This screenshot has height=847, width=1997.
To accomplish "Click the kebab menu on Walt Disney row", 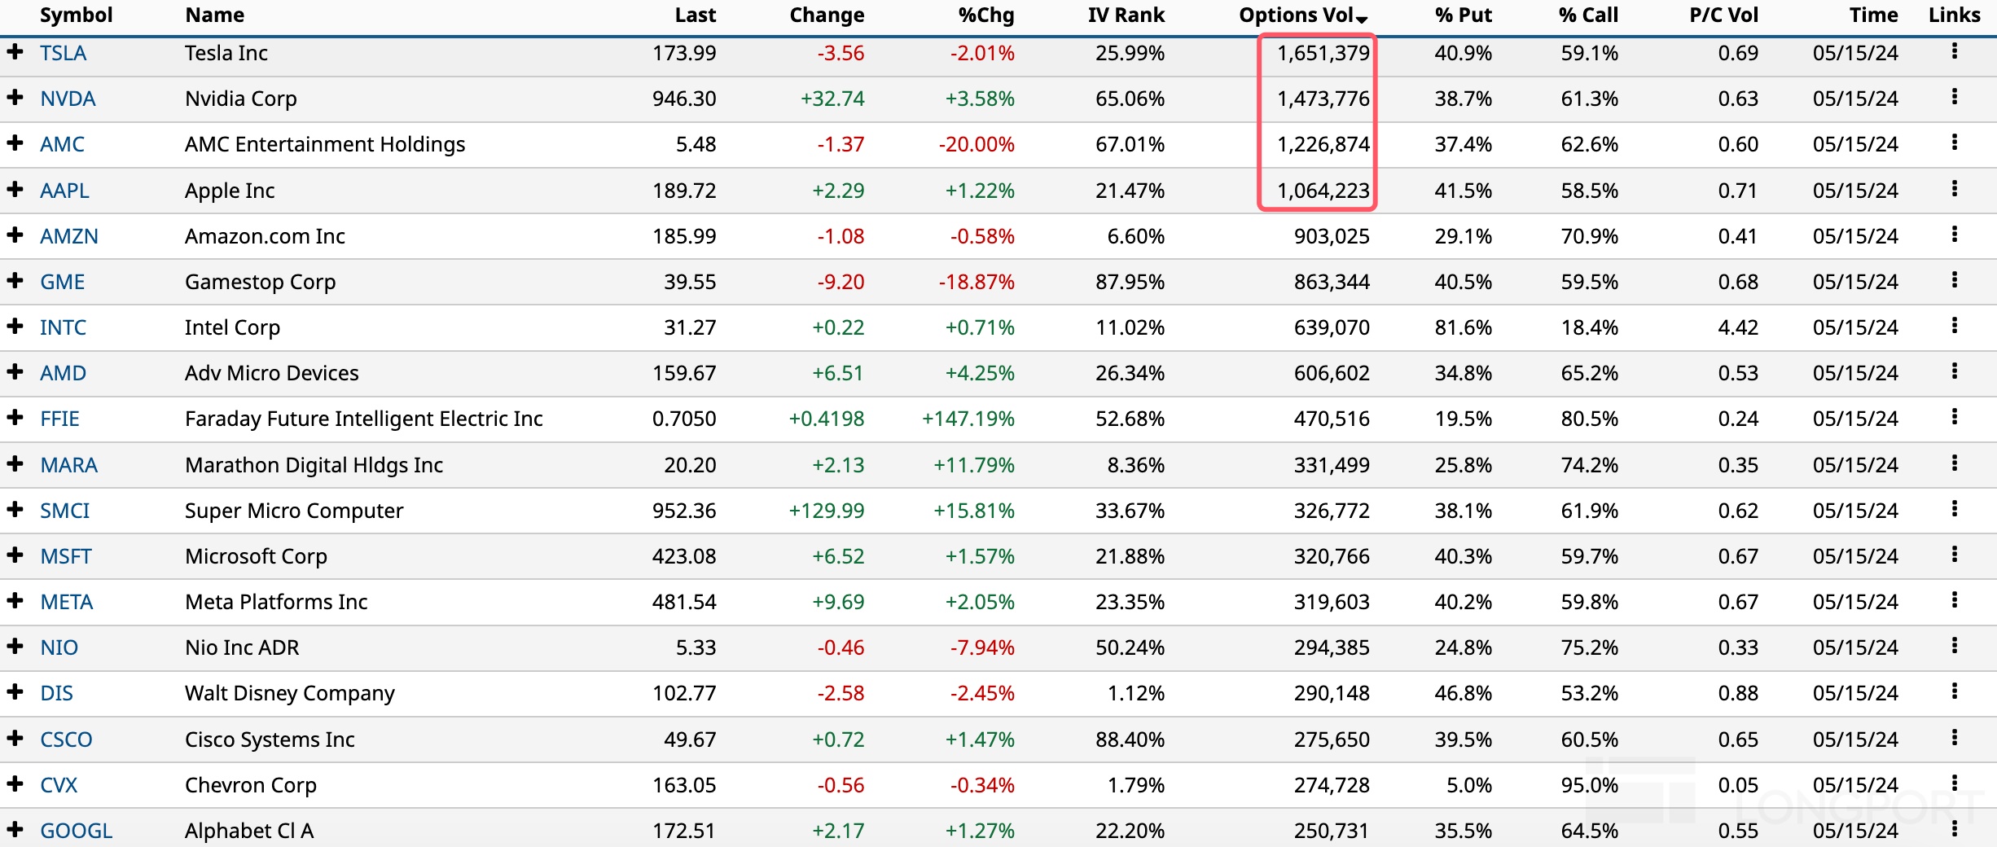I will pos(1954,692).
